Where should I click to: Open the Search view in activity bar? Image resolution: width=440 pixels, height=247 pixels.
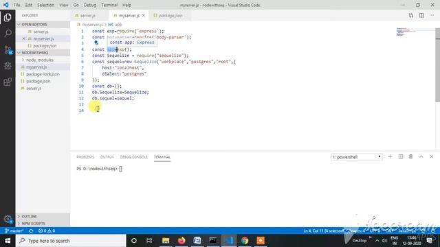coord(8,34)
